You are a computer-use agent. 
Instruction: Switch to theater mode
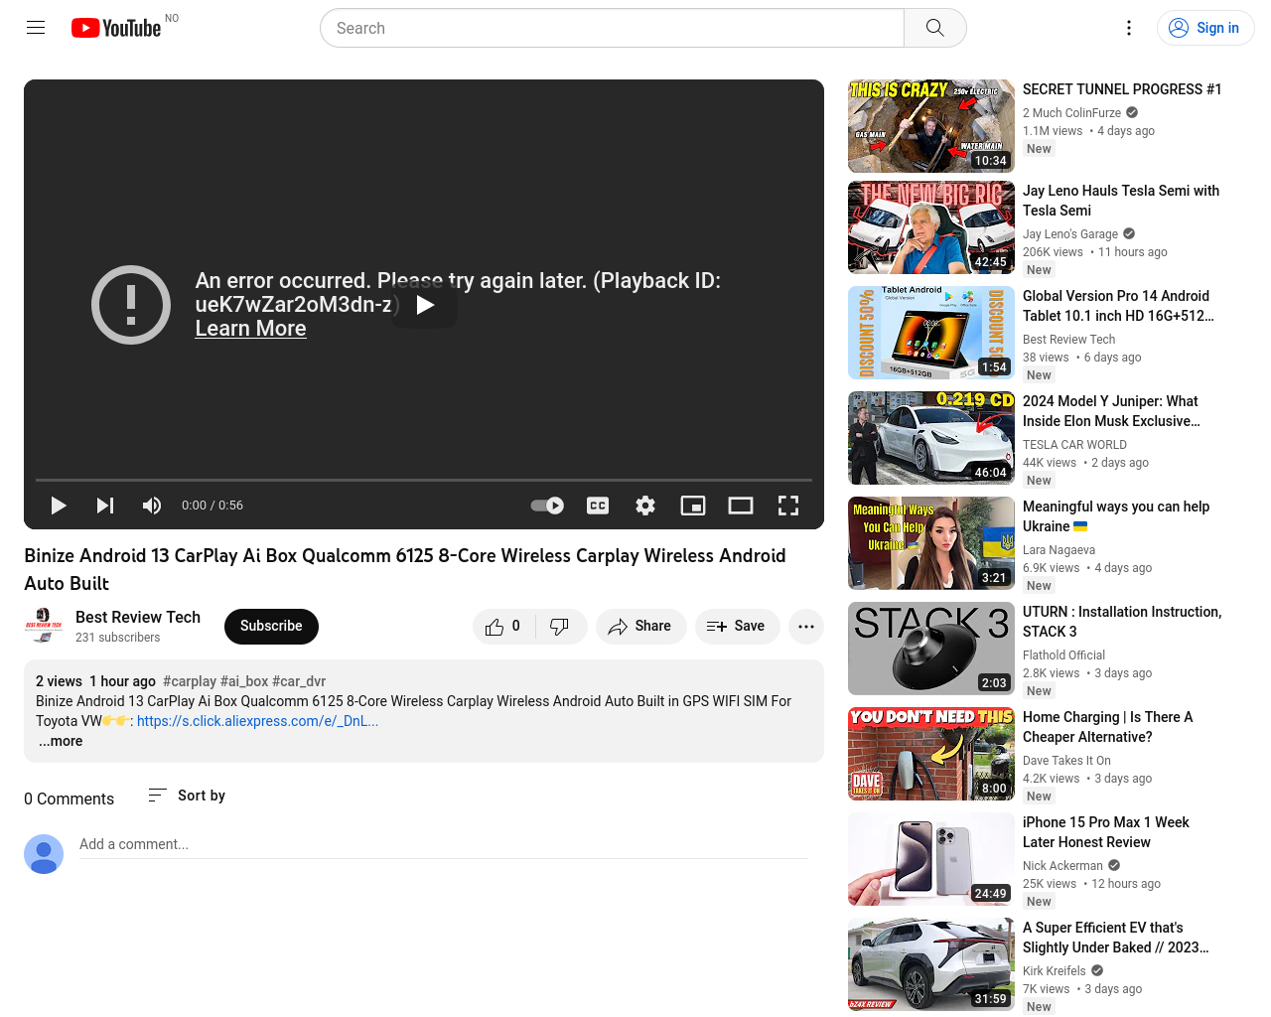[x=741, y=506]
